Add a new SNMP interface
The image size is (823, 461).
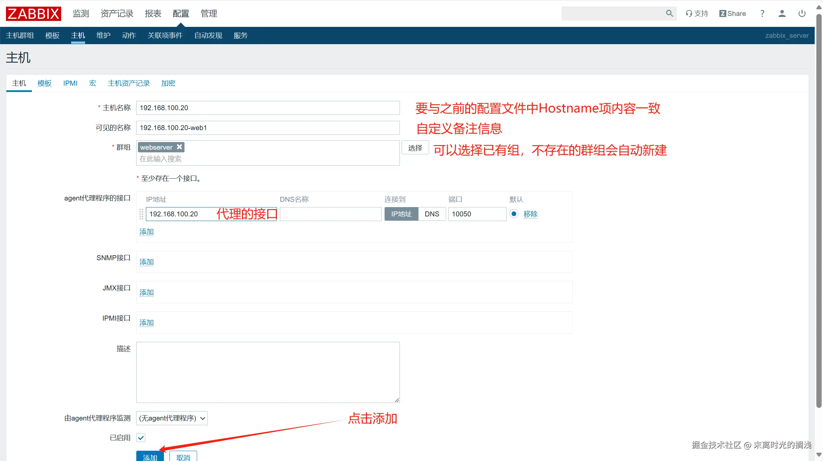click(x=146, y=262)
